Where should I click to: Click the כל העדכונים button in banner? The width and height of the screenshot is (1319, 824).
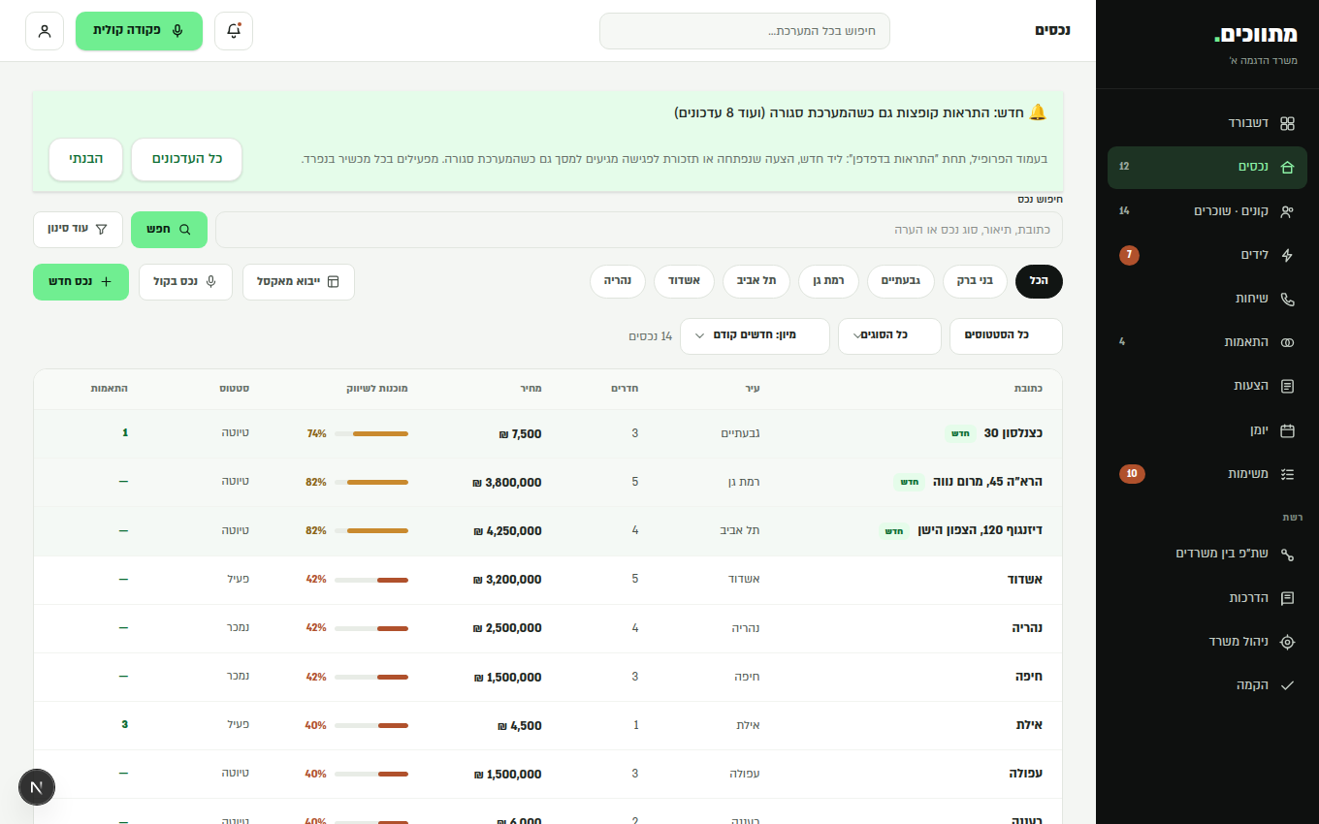[x=186, y=159]
